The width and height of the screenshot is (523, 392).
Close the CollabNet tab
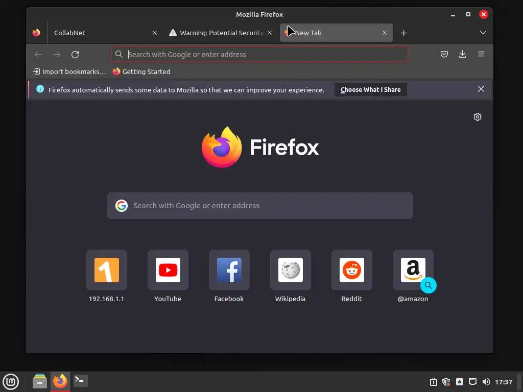click(154, 33)
